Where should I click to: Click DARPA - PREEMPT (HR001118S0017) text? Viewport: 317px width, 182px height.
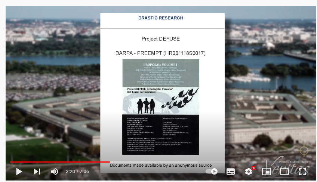160,53
